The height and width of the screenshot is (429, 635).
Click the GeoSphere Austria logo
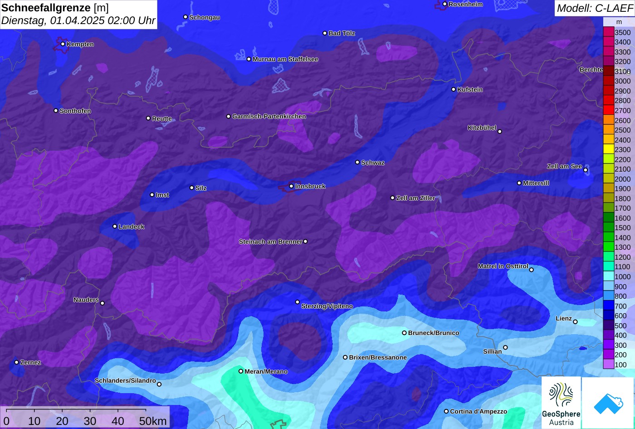pyautogui.click(x=561, y=403)
